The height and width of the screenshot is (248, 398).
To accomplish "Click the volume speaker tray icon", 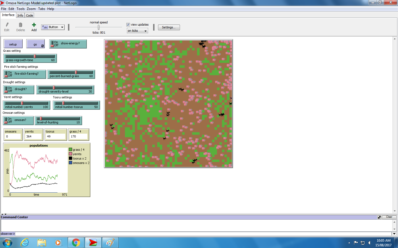I will pyautogui.click(x=369, y=243).
